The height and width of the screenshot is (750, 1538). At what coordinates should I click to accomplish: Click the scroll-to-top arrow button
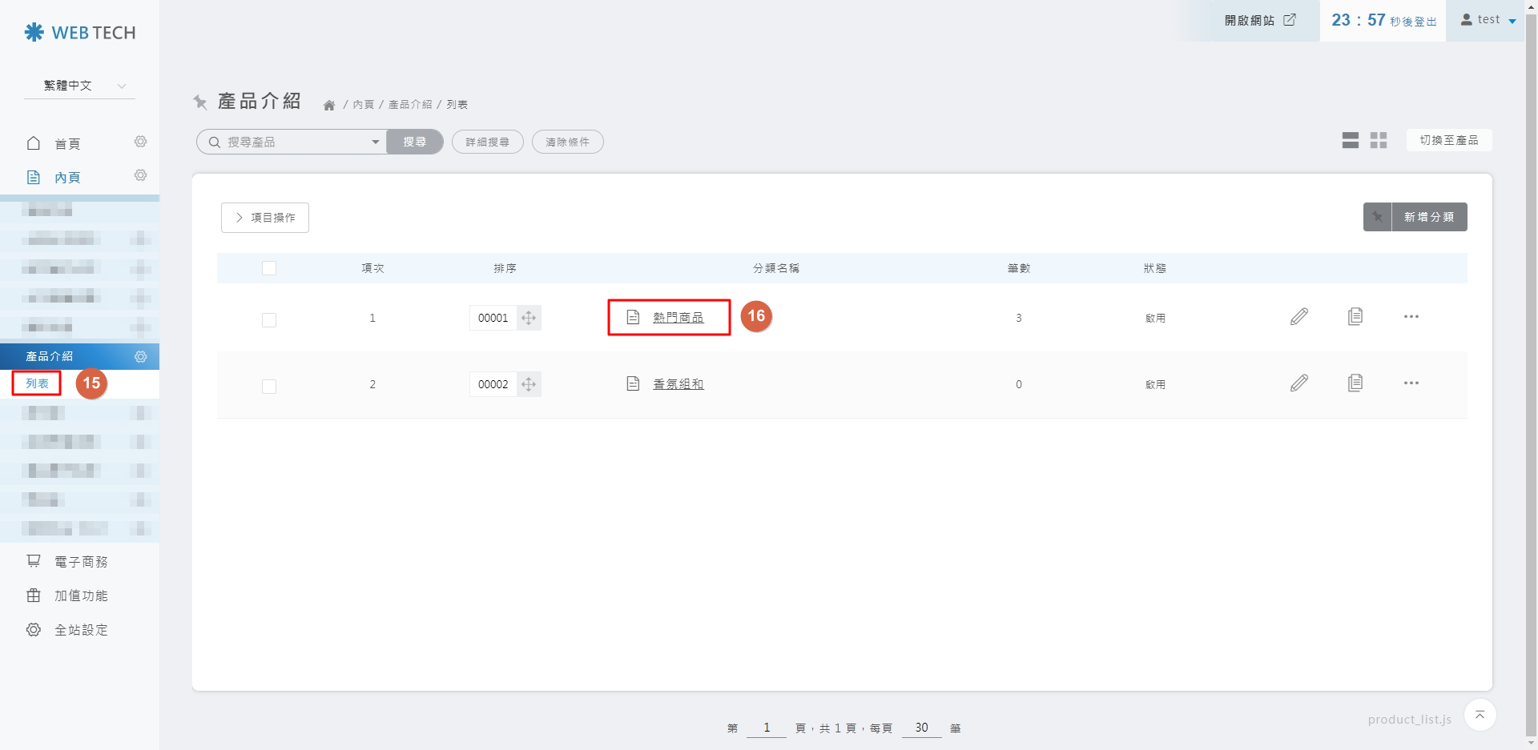1480,715
